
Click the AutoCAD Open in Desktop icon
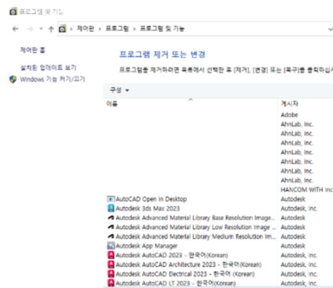[x=111, y=199]
